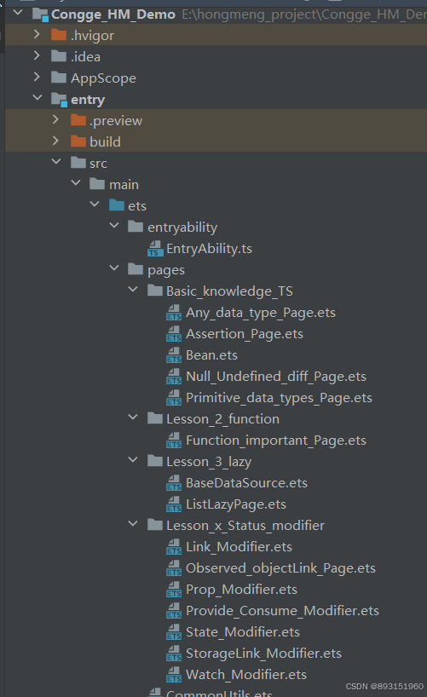
Task: Click the TS file icon of EntryAbility.ts
Action: pos(155,249)
